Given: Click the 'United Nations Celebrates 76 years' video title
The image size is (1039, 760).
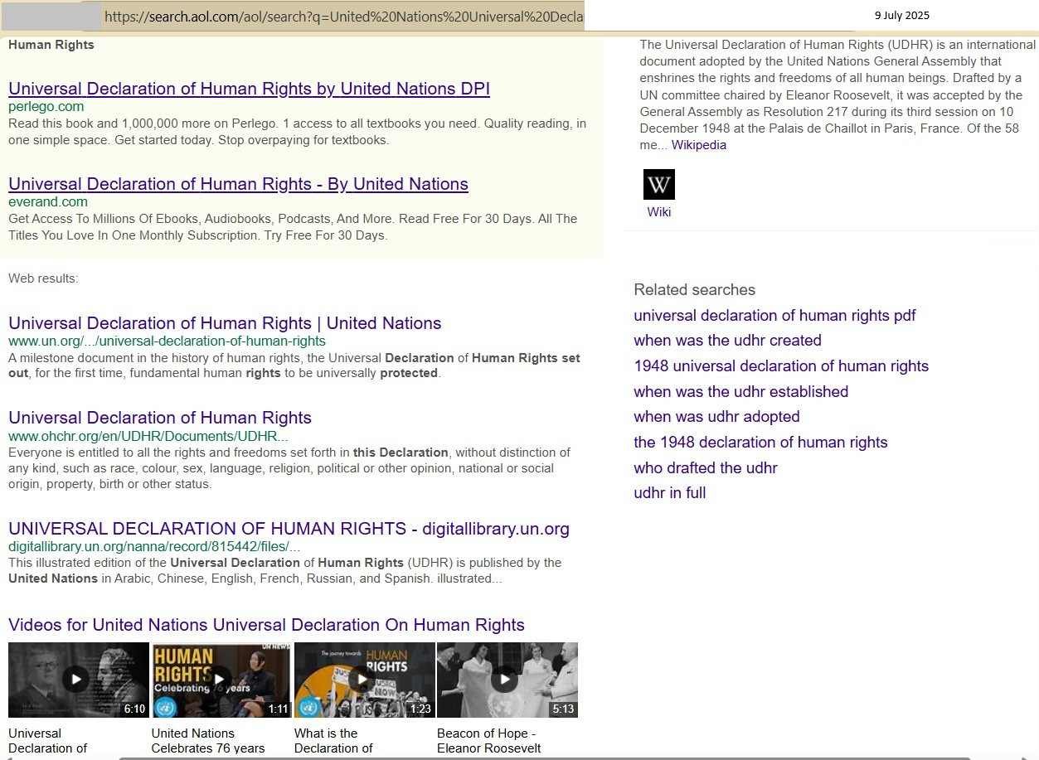Looking at the screenshot, I should pos(208,741).
